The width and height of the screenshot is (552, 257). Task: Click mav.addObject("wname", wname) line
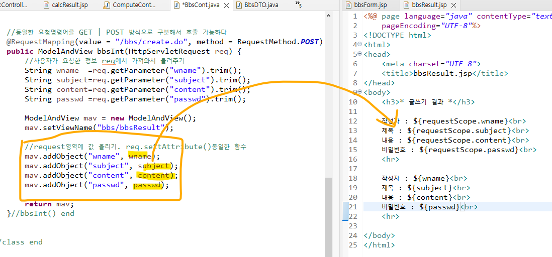pos(92,156)
